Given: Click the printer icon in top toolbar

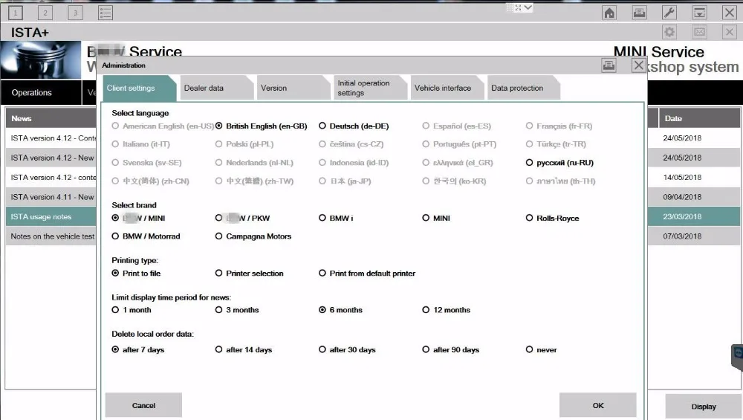Looking at the screenshot, I should click(x=639, y=13).
